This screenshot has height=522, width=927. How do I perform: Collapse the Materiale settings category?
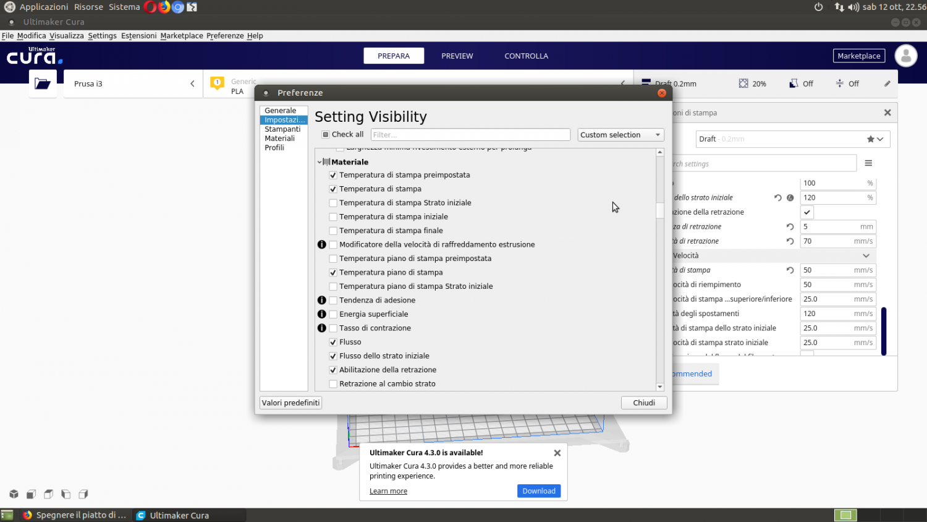(320, 162)
